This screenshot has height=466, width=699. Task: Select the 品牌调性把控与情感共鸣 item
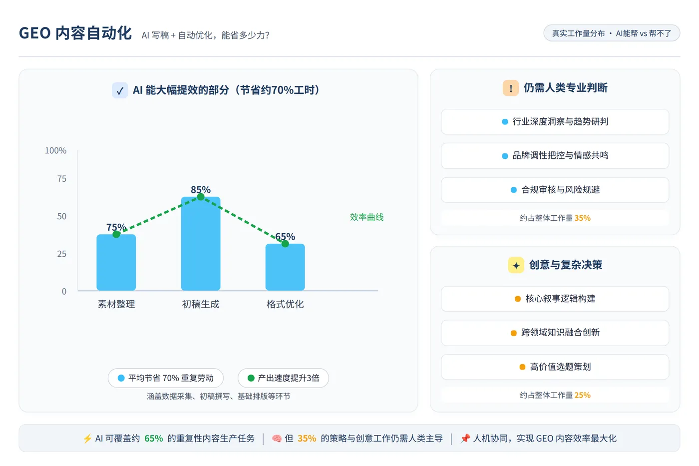(x=555, y=156)
